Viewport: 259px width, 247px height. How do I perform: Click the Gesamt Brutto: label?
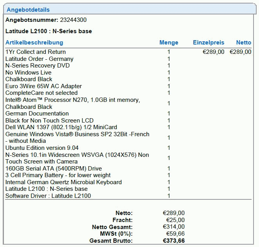111,241
